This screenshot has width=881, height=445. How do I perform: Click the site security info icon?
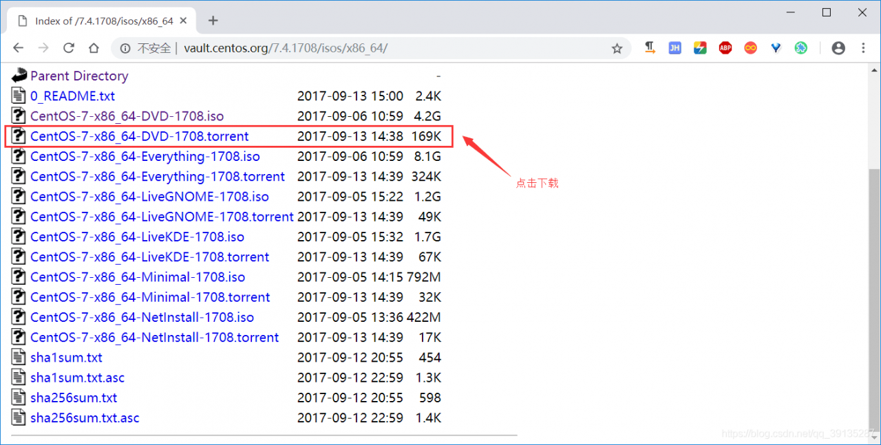click(x=125, y=48)
